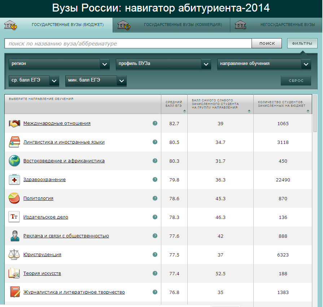Open help icon for Юриспруденция
This screenshot has width=323, height=307.
[155, 254]
